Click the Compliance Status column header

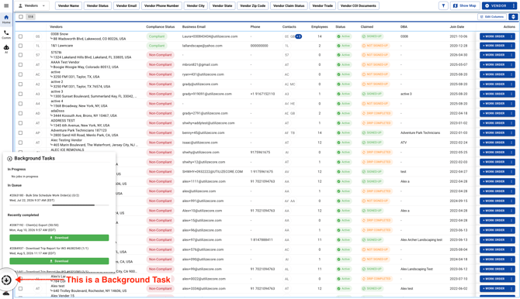tap(160, 27)
